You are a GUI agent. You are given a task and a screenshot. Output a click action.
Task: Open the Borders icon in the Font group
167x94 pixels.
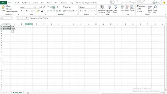pos(32,11)
